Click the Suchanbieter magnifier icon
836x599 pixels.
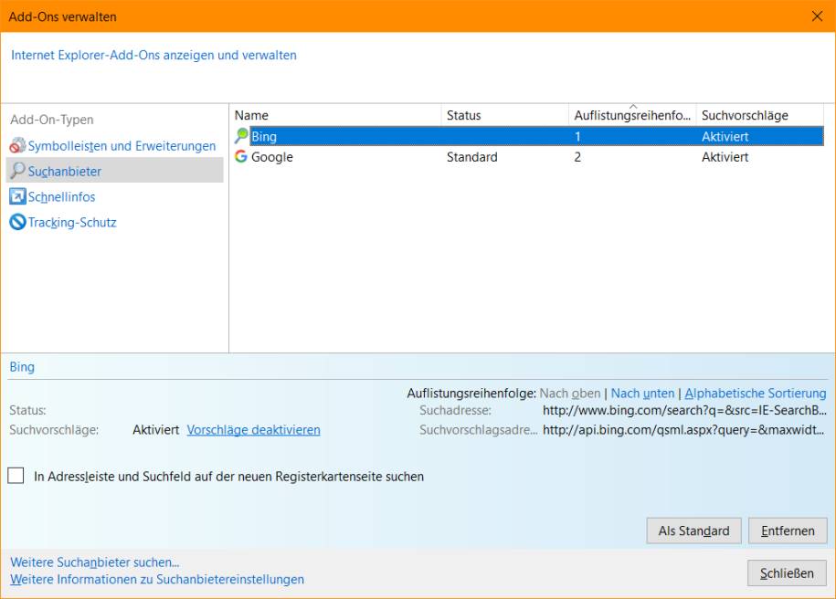[17, 171]
